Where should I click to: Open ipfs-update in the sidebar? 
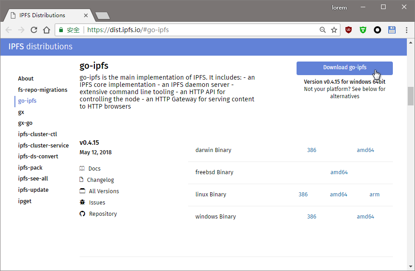pyautogui.click(x=33, y=190)
